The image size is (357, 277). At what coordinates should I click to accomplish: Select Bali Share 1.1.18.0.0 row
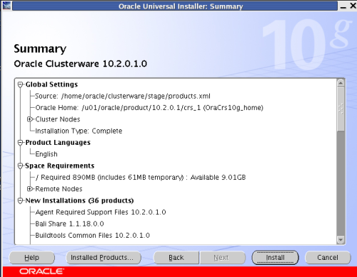tap(69, 224)
